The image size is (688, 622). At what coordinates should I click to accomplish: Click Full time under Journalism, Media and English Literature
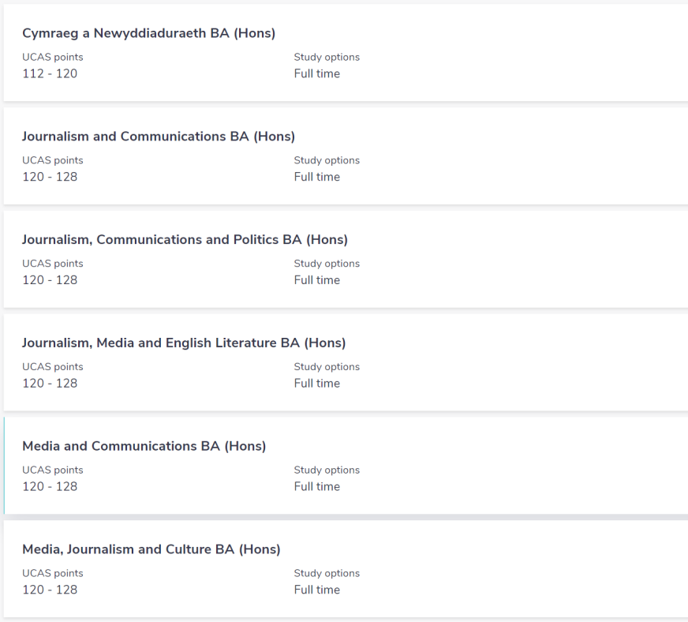pyautogui.click(x=317, y=384)
